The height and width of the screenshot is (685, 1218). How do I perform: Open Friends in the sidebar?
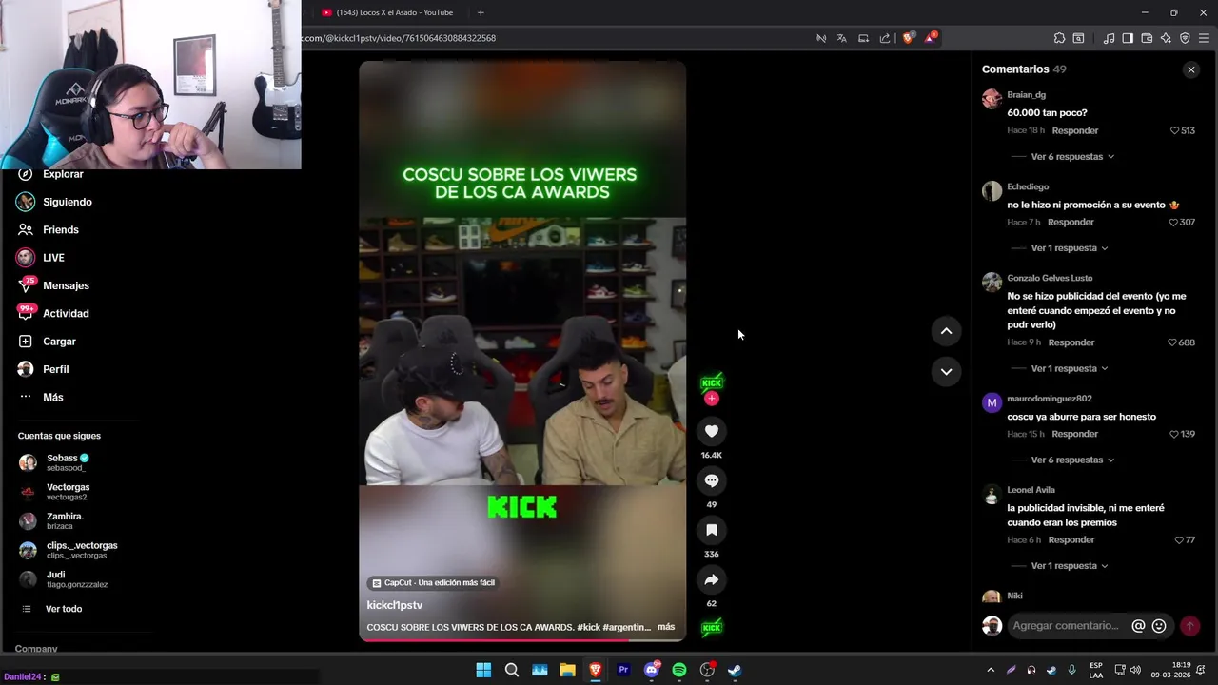point(60,229)
